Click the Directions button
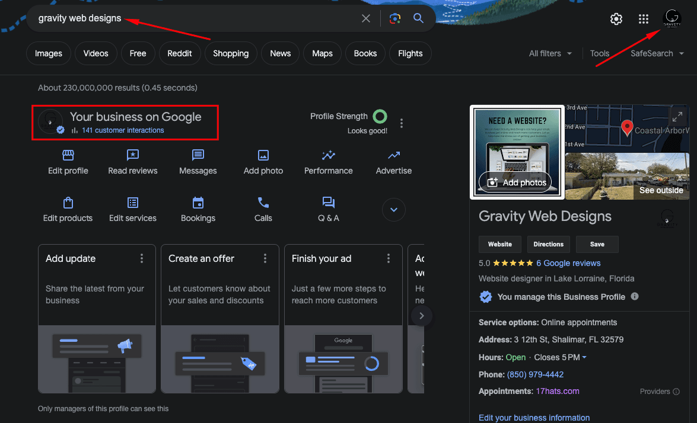 (x=548, y=244)
